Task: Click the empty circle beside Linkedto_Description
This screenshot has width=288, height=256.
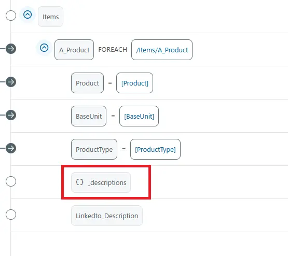Action: 11,215
